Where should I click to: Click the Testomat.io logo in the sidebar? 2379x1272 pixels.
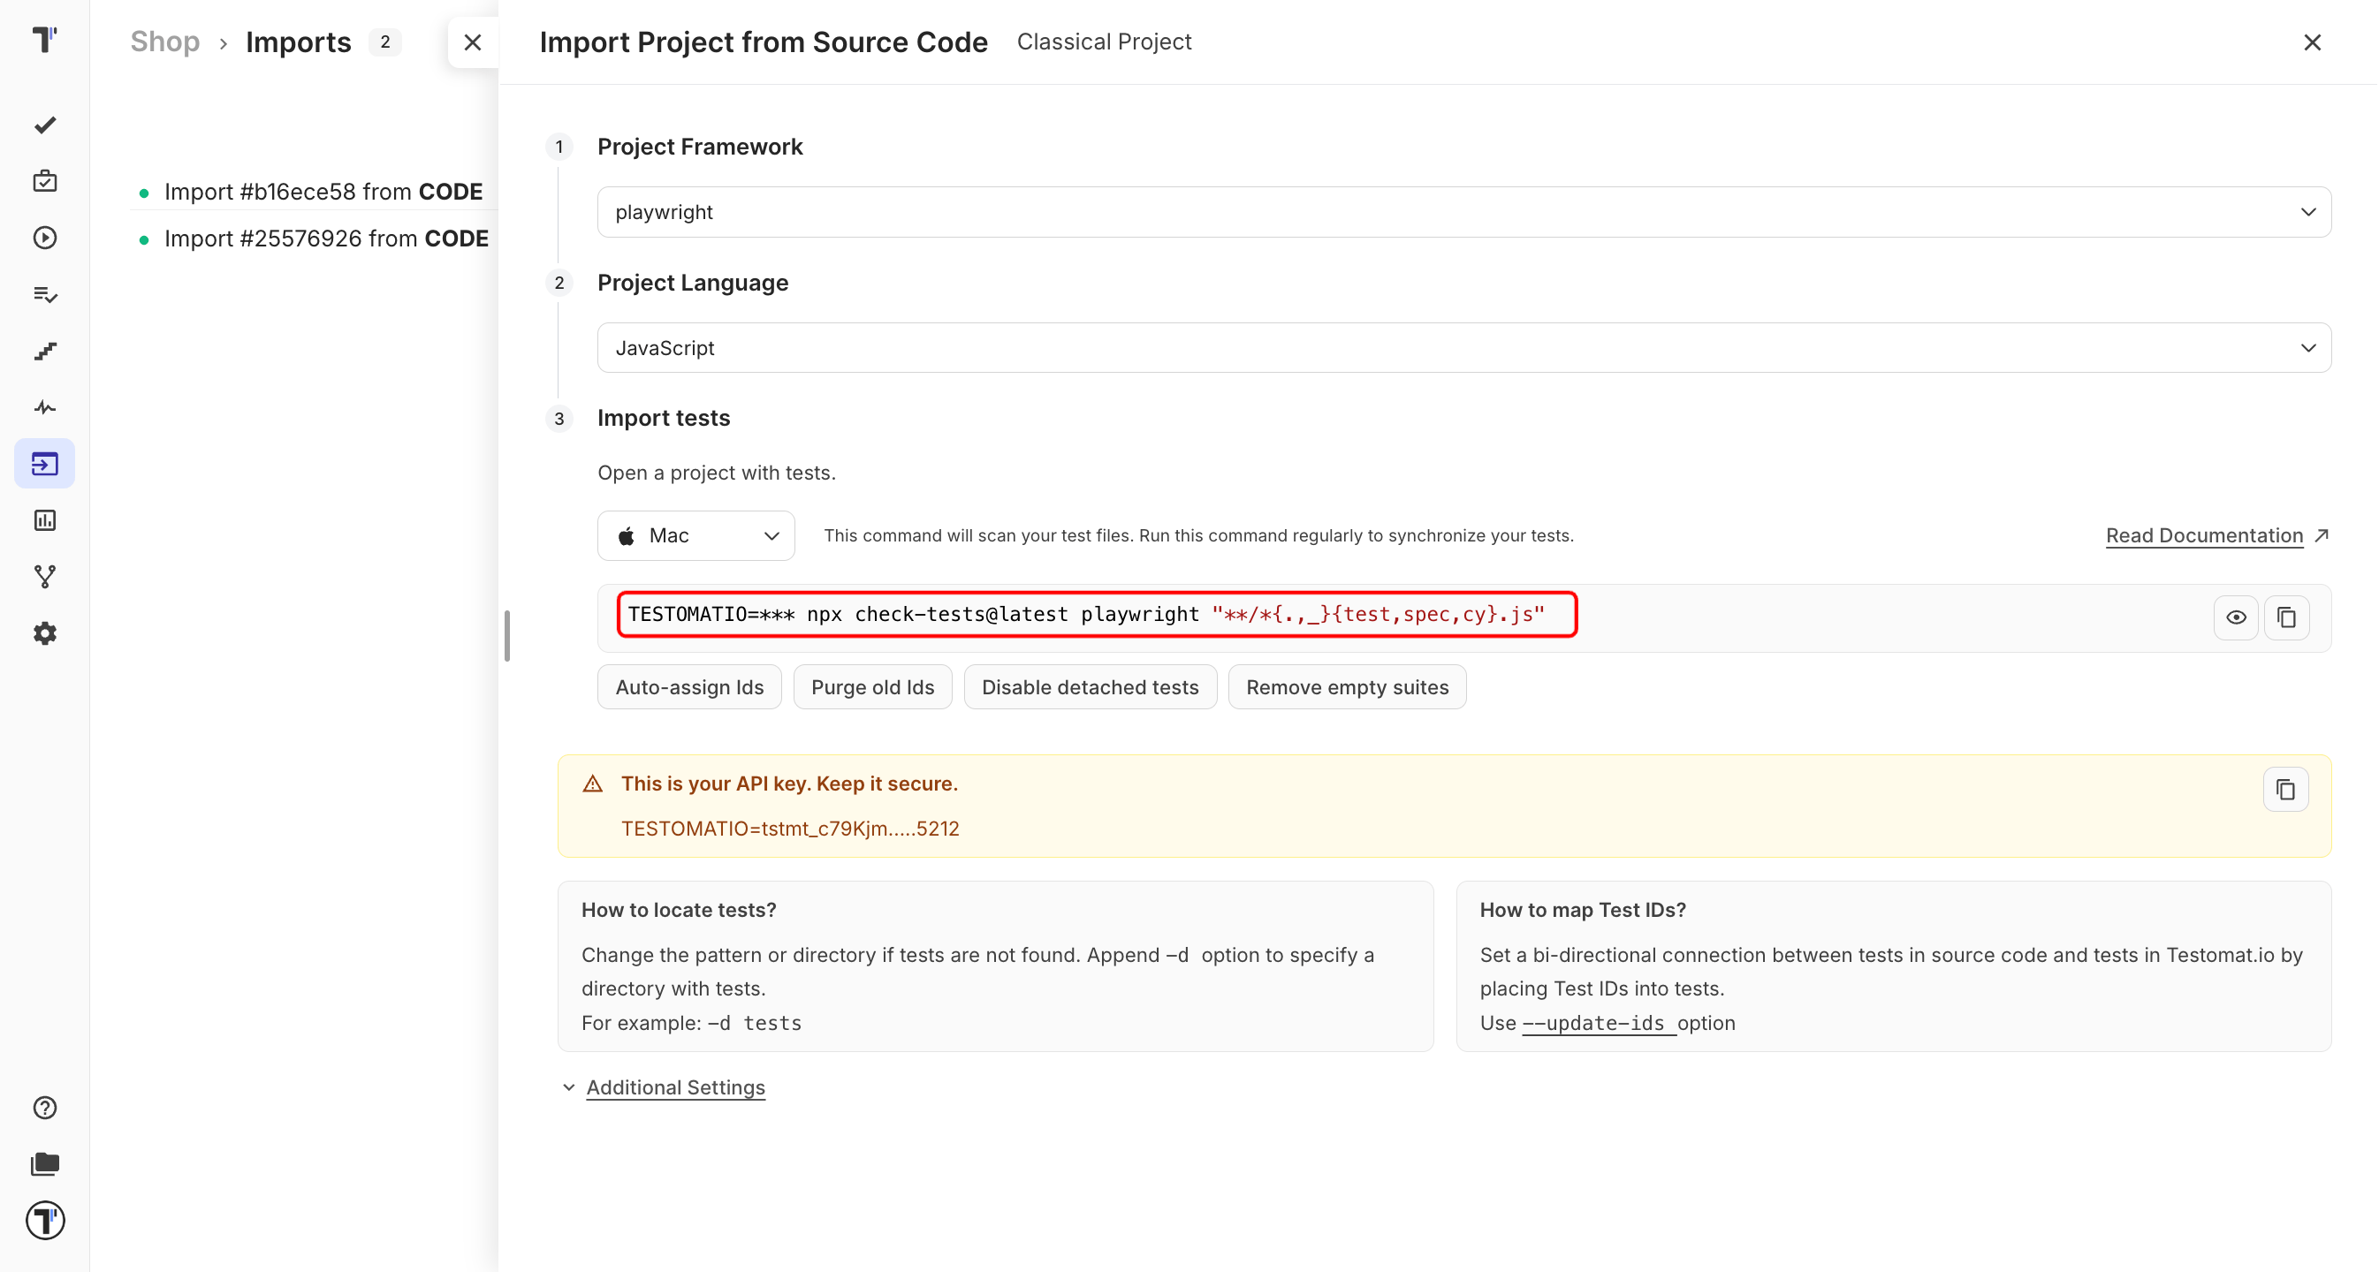44,41
